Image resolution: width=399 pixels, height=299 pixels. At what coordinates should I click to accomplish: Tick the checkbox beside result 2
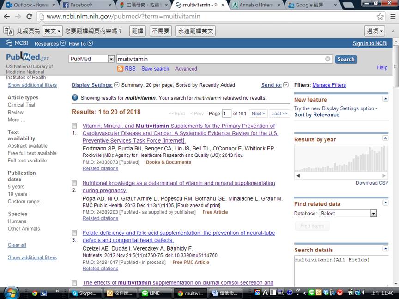click(x=74, y=183)
